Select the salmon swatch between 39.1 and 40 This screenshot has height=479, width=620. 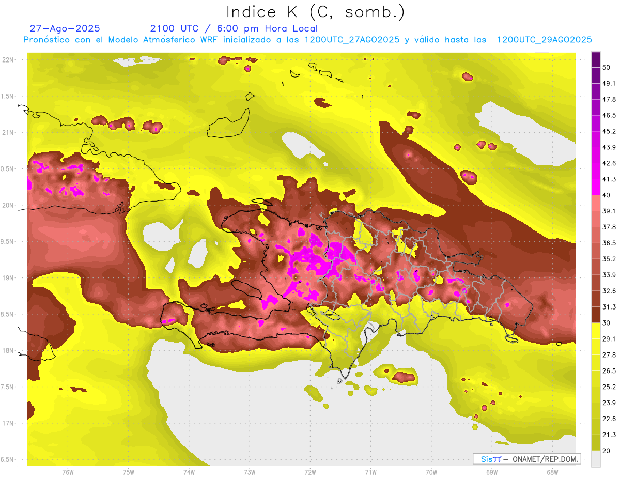pyautogui.click(x=596, y=203)
